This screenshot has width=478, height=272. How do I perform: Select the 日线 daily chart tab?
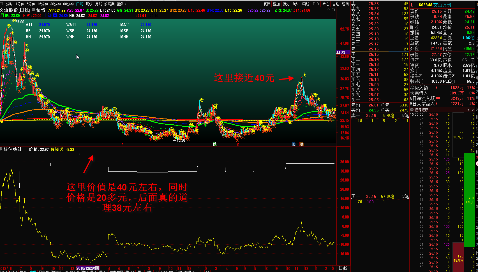[80, 4]
